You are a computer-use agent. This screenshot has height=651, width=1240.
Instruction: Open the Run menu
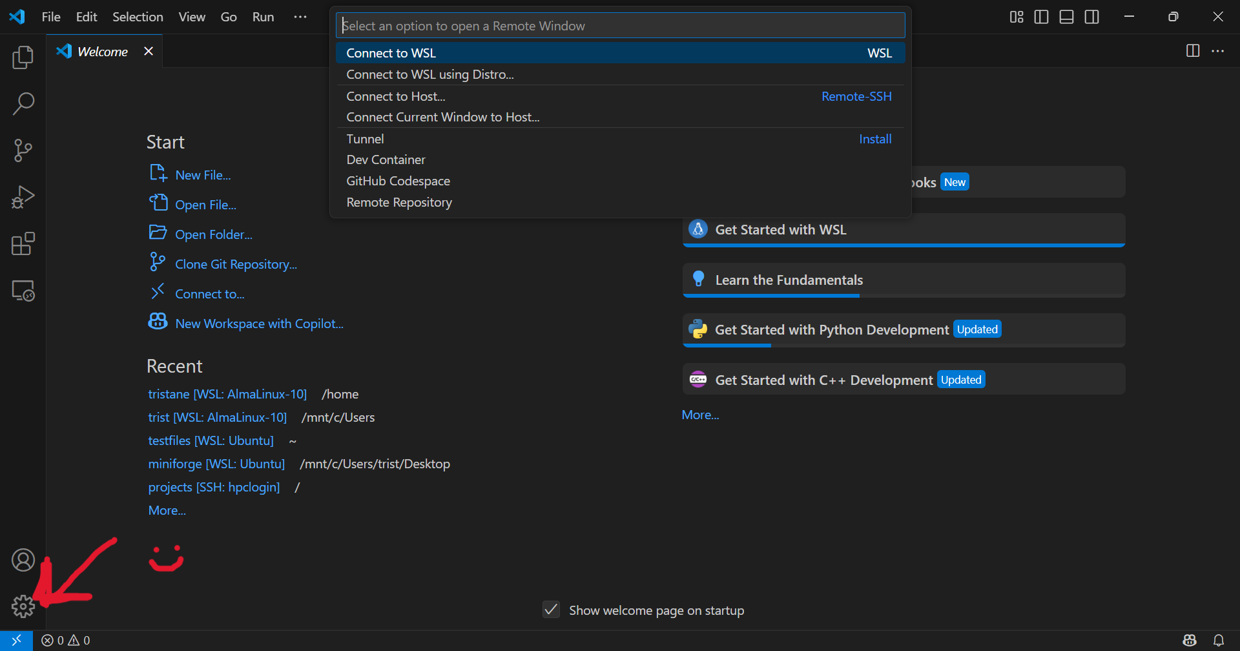tap(263, 17)
